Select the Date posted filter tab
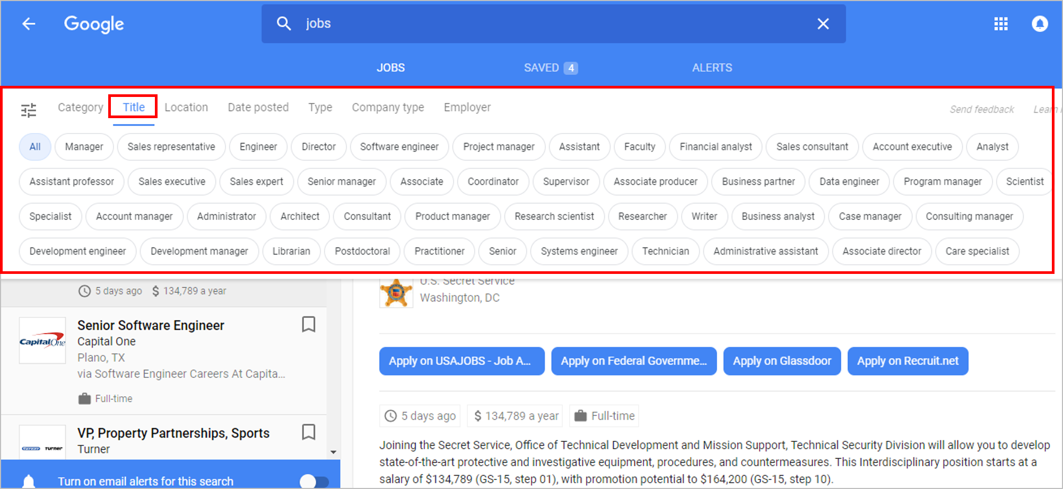 coord(258,108)
